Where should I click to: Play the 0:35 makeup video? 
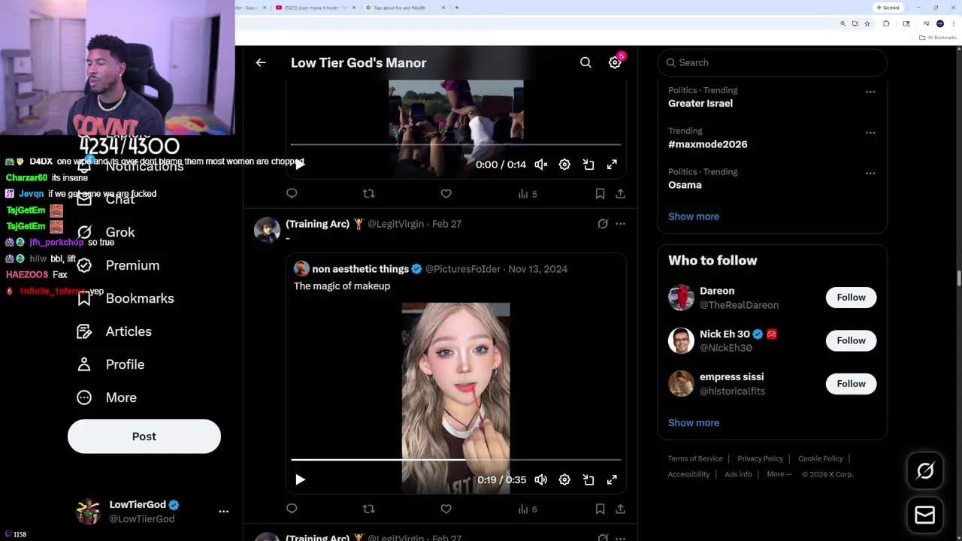pos(300,479)
